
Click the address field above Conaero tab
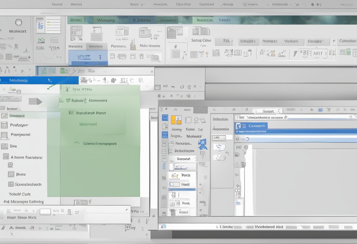pos(294,117)
